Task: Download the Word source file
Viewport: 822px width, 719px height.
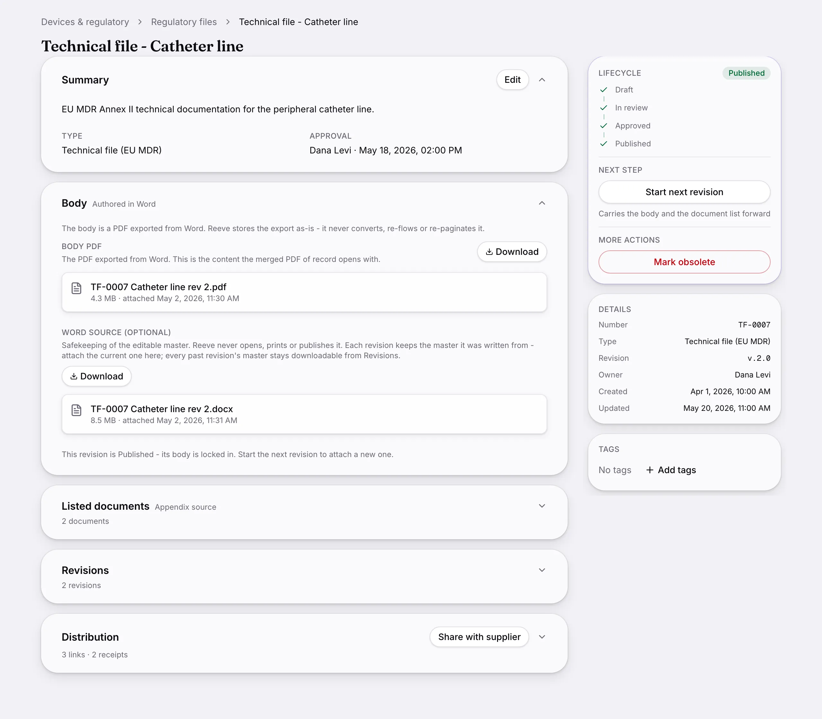Action: coord(96,376)
